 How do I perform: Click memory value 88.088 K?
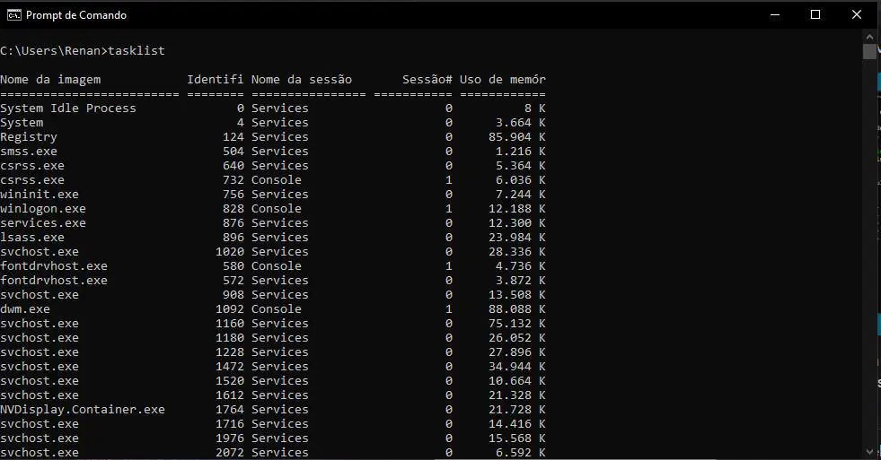(517, 309)
